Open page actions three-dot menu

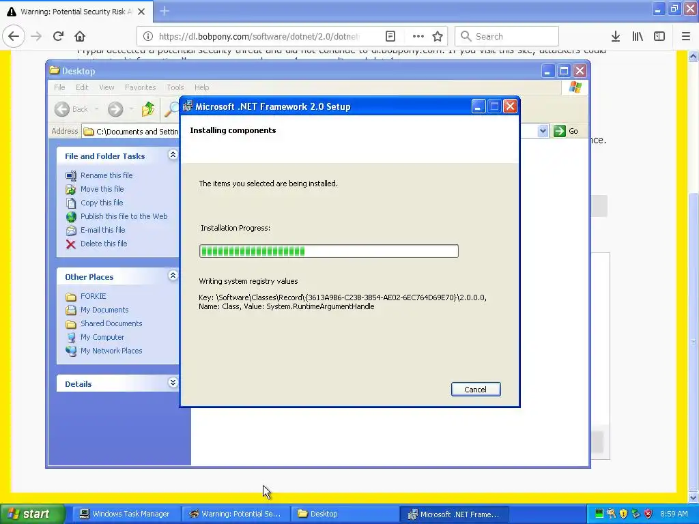[418, 37]
